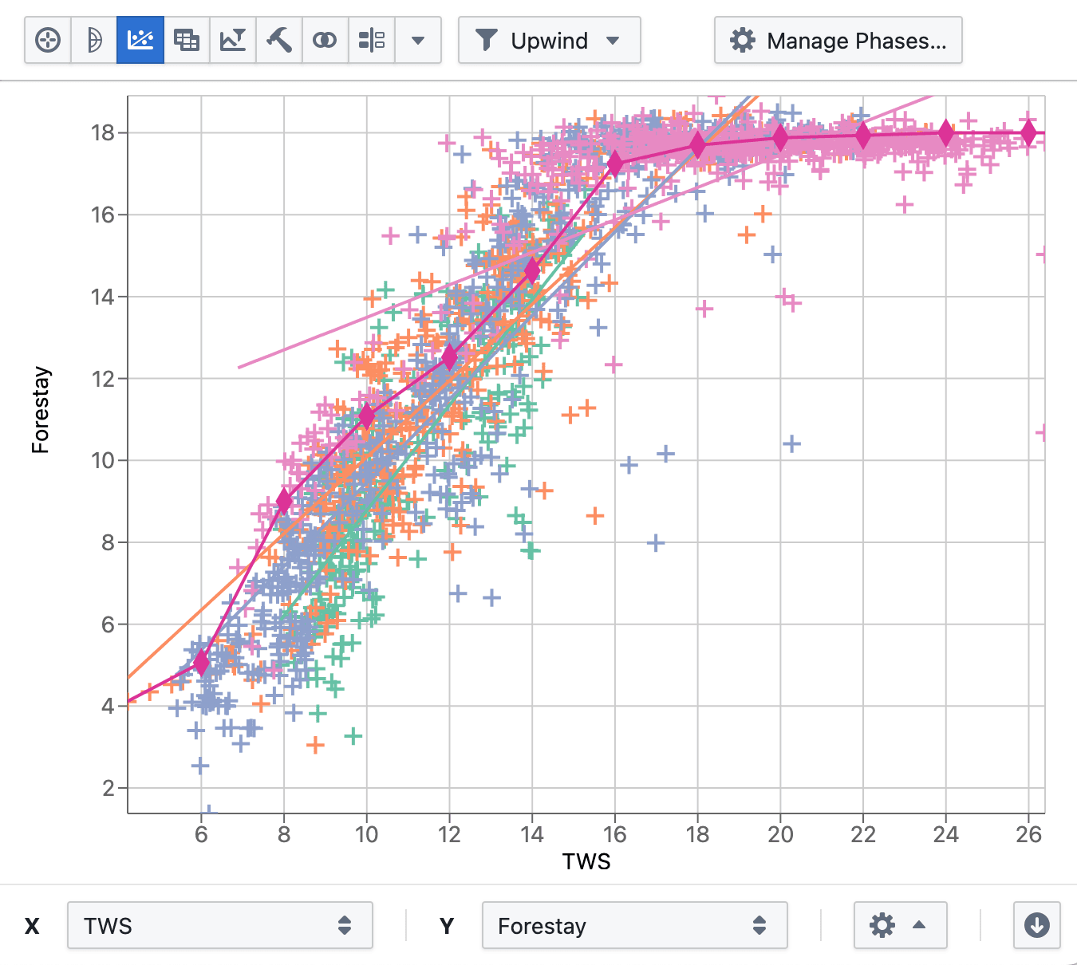Toggle the highlighted scatter view off
Image resolution: width=1077 pixels, height=965 pixels.
click(140, 40)
